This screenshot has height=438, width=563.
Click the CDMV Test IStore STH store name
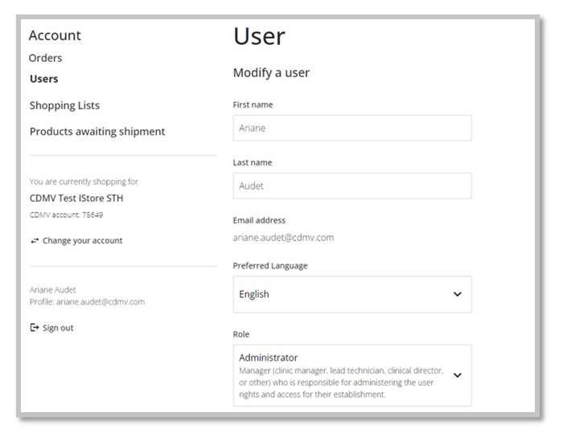tap(76, 198)
